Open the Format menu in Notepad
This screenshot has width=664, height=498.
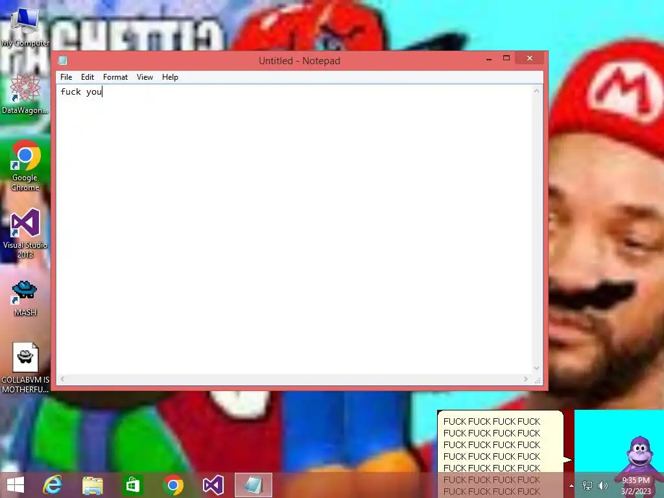click(115, 77)
